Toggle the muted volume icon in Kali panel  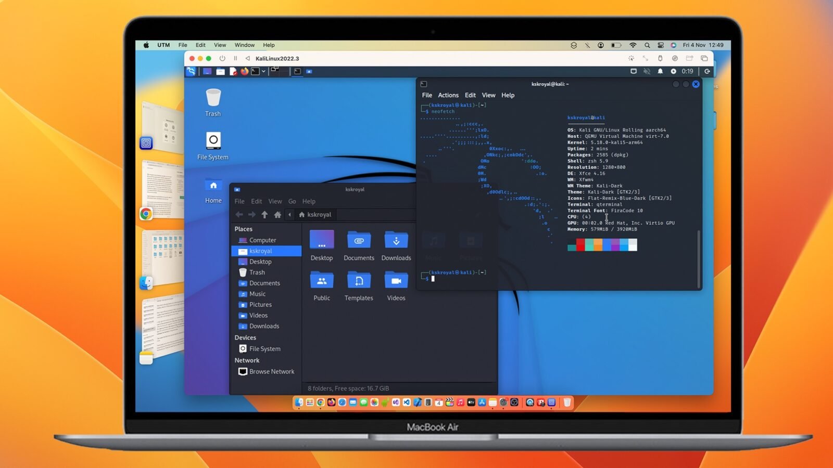coord(647,71)
